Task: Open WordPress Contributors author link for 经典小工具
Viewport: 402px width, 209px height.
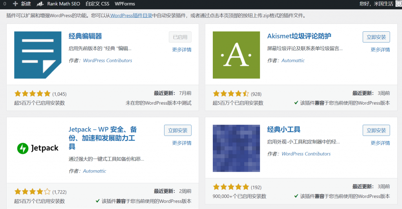Action: (306, 154)
